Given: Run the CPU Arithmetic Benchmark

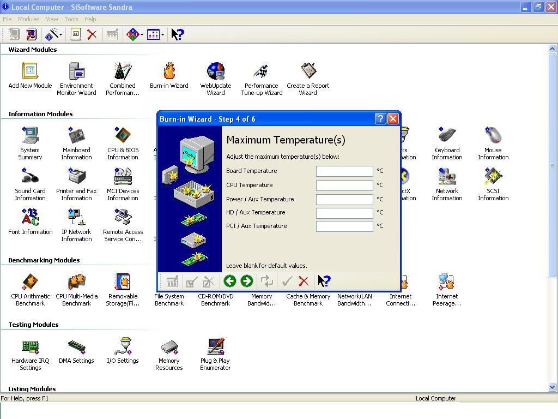Looking at the screenshot, I should pos(31,289).
